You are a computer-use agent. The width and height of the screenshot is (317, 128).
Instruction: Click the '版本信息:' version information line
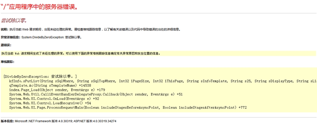(58, 121)
